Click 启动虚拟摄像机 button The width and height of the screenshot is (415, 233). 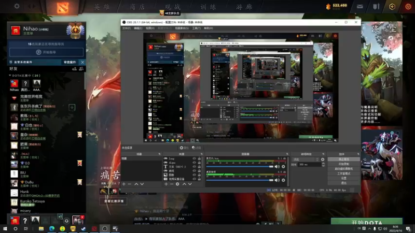tap(343, 169)
